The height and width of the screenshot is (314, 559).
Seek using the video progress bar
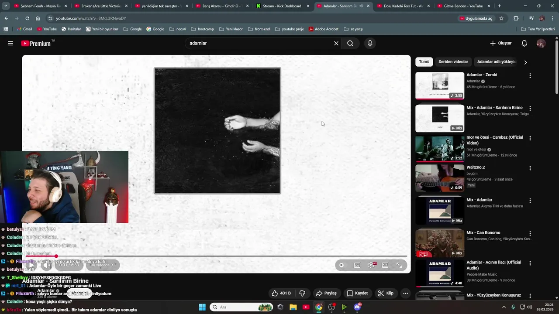coord(216,256)
